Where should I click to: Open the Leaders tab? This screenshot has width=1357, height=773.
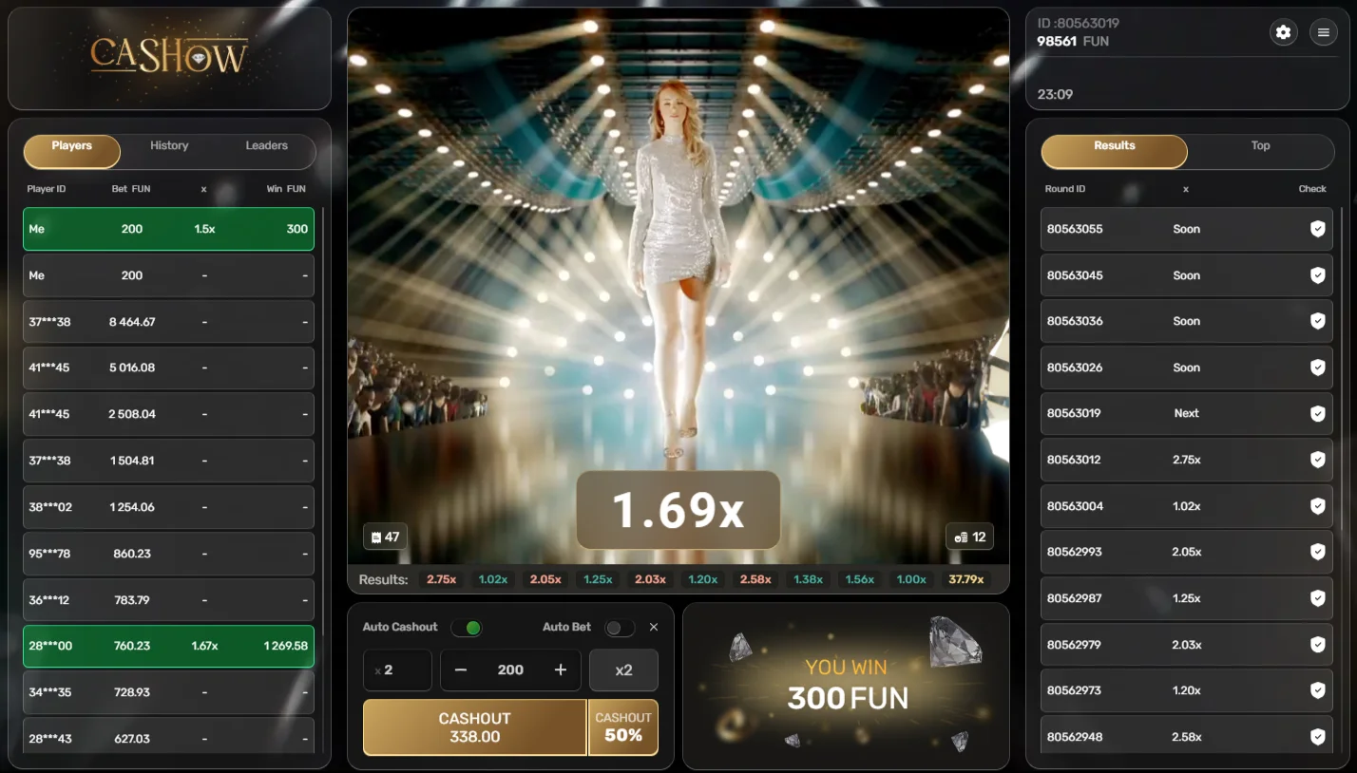266,145
